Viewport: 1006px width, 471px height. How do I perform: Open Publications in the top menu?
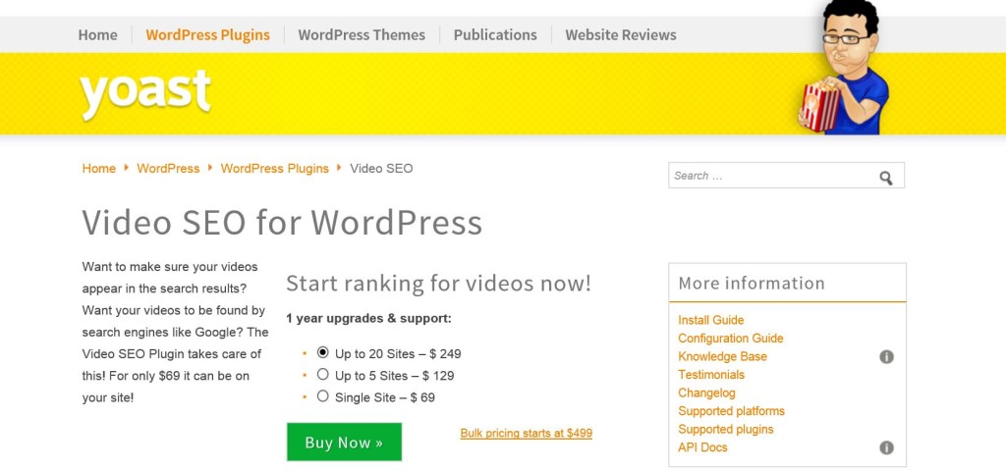point(495,34)
